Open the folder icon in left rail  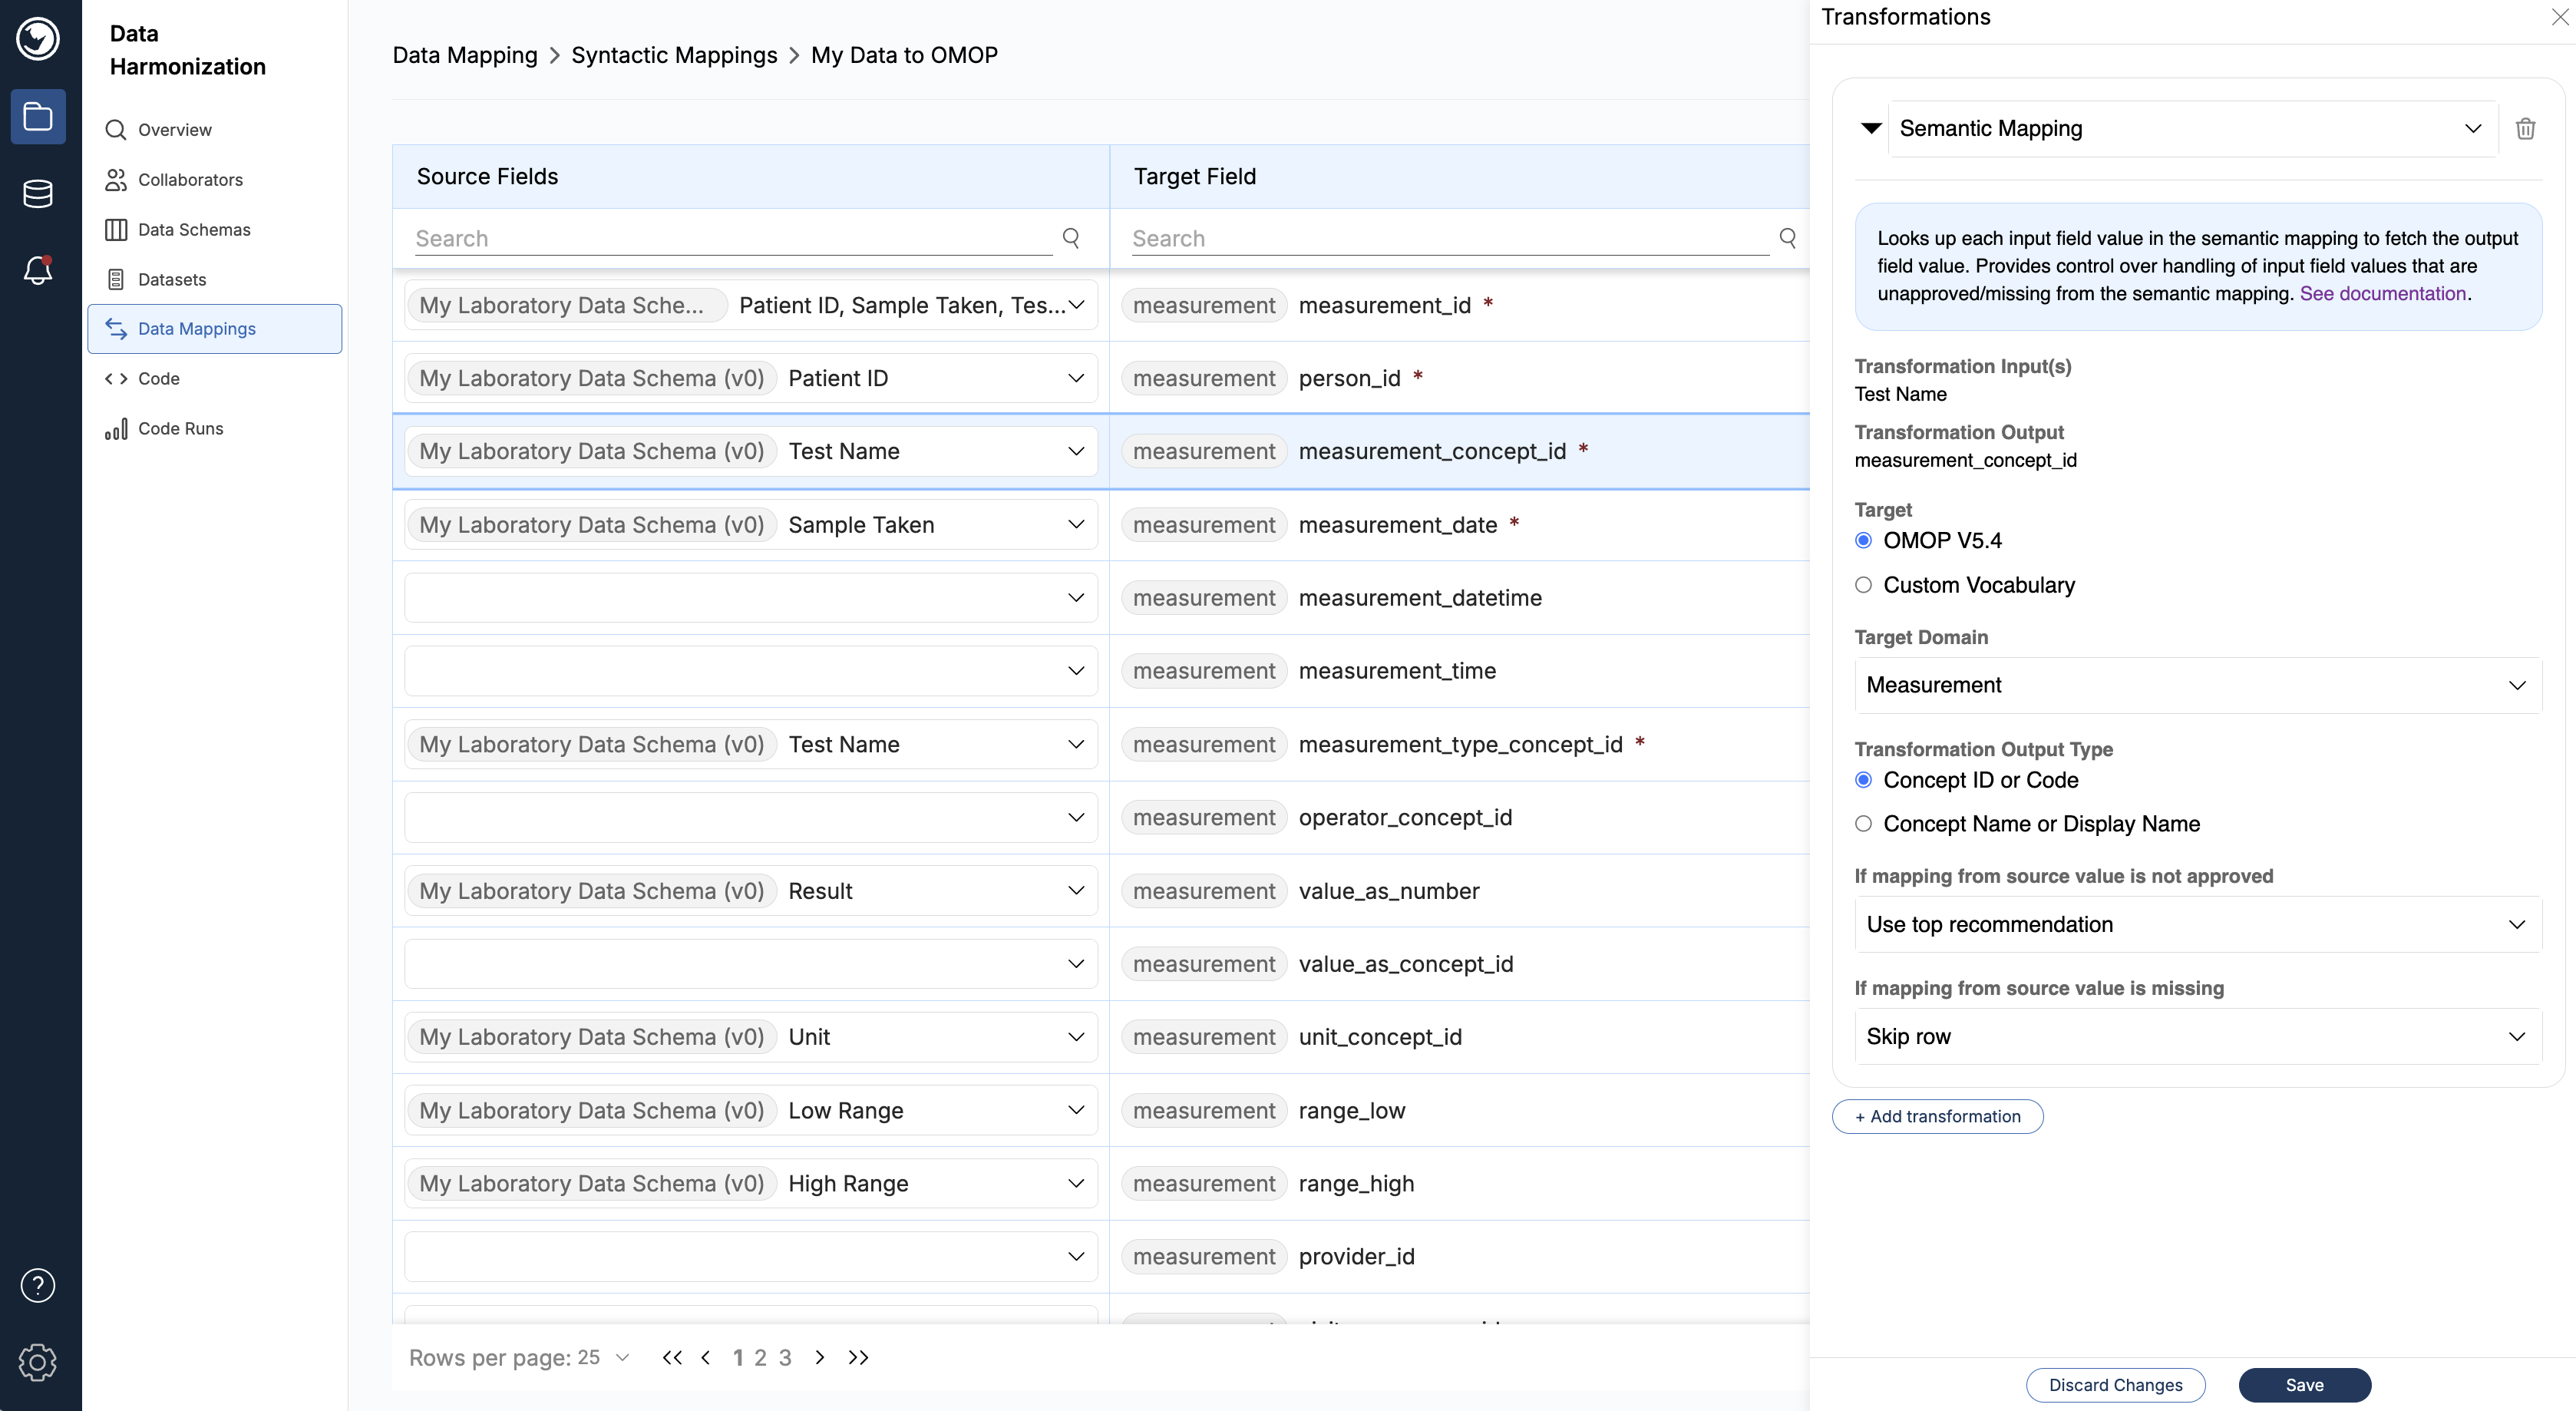point(38,117)
